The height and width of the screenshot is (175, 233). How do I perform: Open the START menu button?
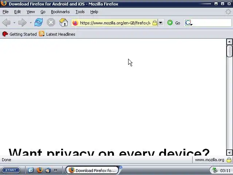[11, 170]
